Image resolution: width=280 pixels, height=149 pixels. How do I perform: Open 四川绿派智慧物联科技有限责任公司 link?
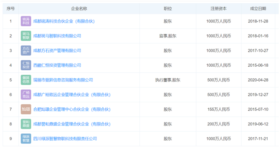tap(65, 139)
